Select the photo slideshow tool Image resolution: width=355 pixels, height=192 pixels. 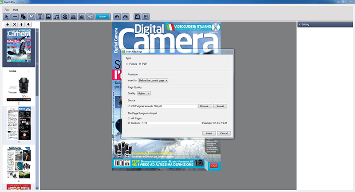(90, 16)
